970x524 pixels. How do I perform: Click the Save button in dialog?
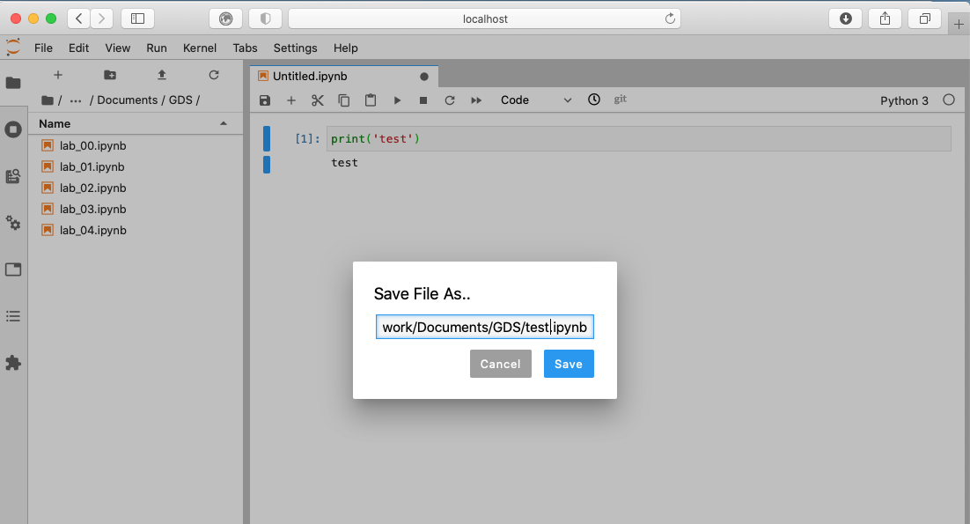pyautogui.click(x=568, y=364)
